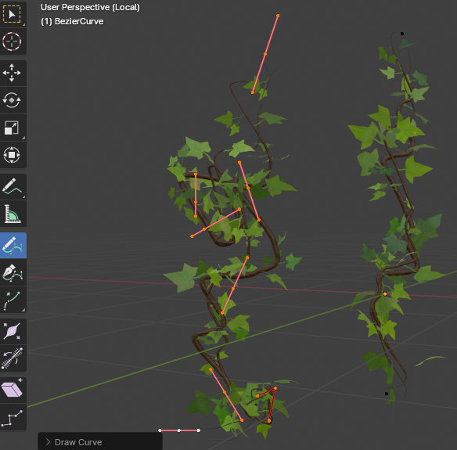Expand the Draw Curve operator panel

tap(48, 442)
